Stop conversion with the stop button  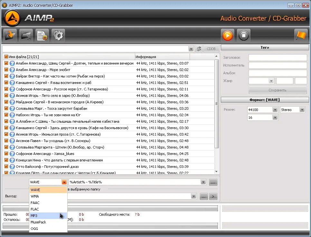click(x=244, y=36)
